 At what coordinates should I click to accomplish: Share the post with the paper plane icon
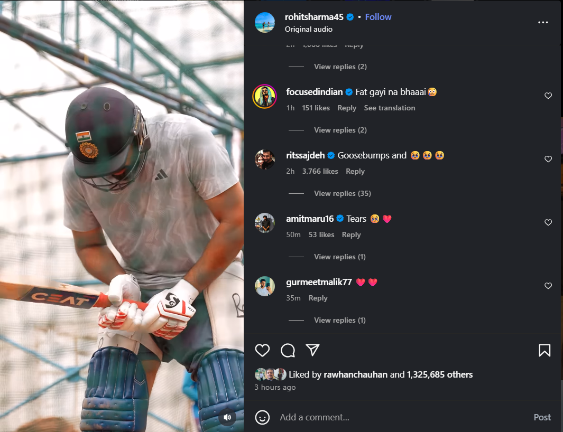tap(313, 350)
